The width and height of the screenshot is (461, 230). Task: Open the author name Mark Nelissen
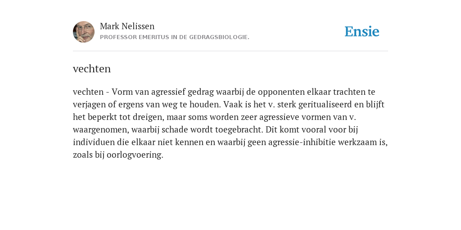[127, 26]
